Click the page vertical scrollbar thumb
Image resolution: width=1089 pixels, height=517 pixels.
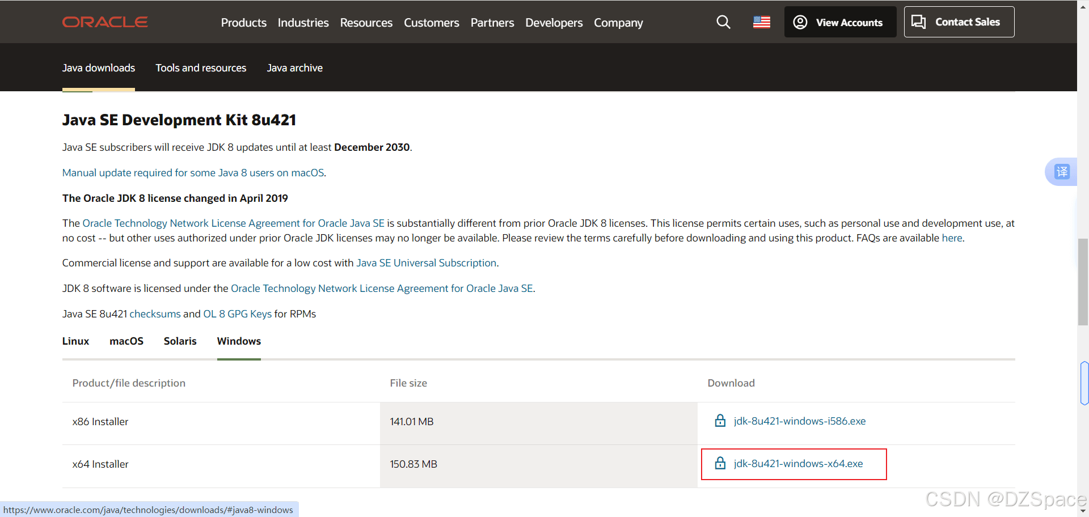[1083, 282]
